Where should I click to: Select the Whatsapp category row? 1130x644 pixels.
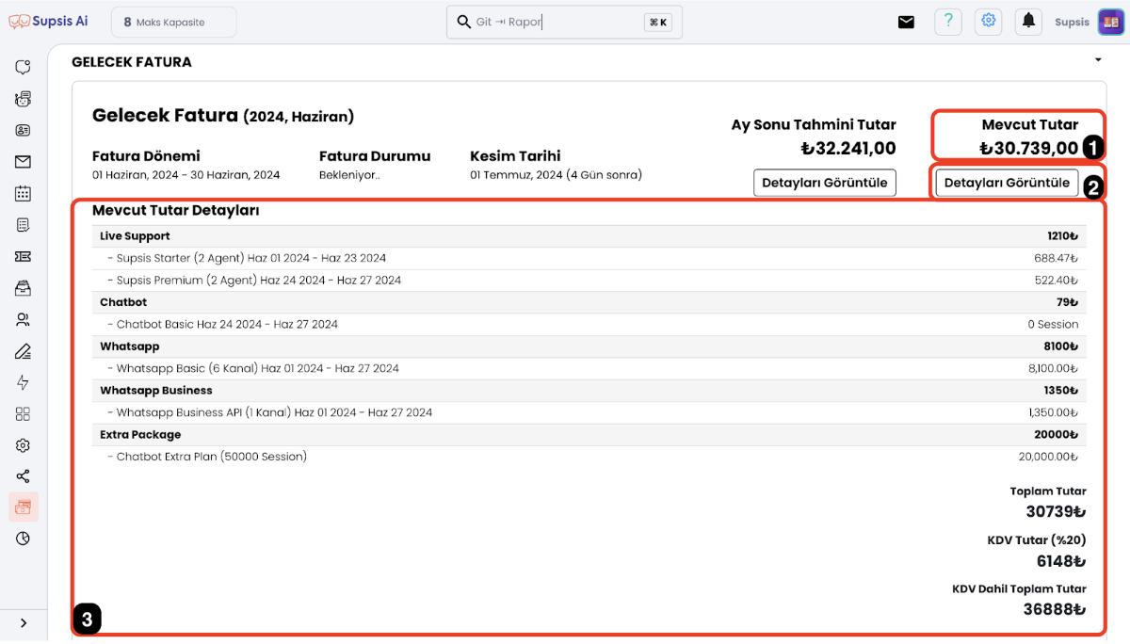point(589,346)
